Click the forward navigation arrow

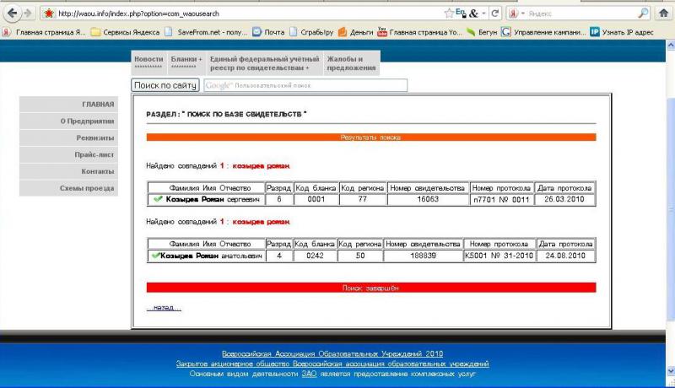click(29, 13)
